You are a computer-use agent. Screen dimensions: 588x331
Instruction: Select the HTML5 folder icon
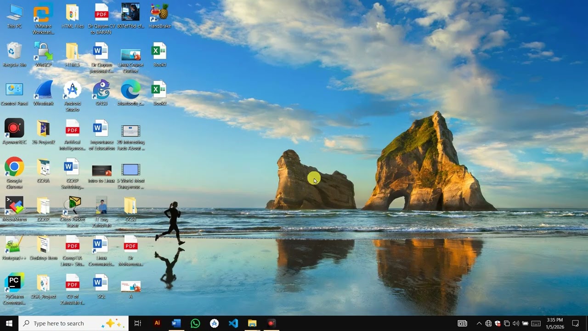pos(73,55)
